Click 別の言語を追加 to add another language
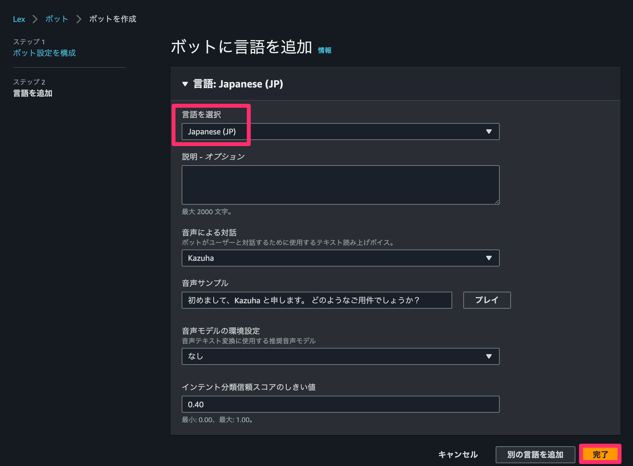The image size is (633, 466). [535, 454]
